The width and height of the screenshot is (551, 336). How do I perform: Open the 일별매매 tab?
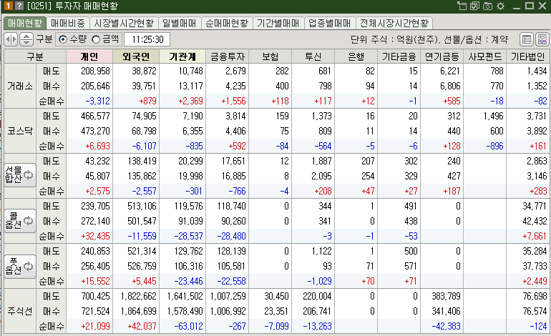click(x=179, y=23)
